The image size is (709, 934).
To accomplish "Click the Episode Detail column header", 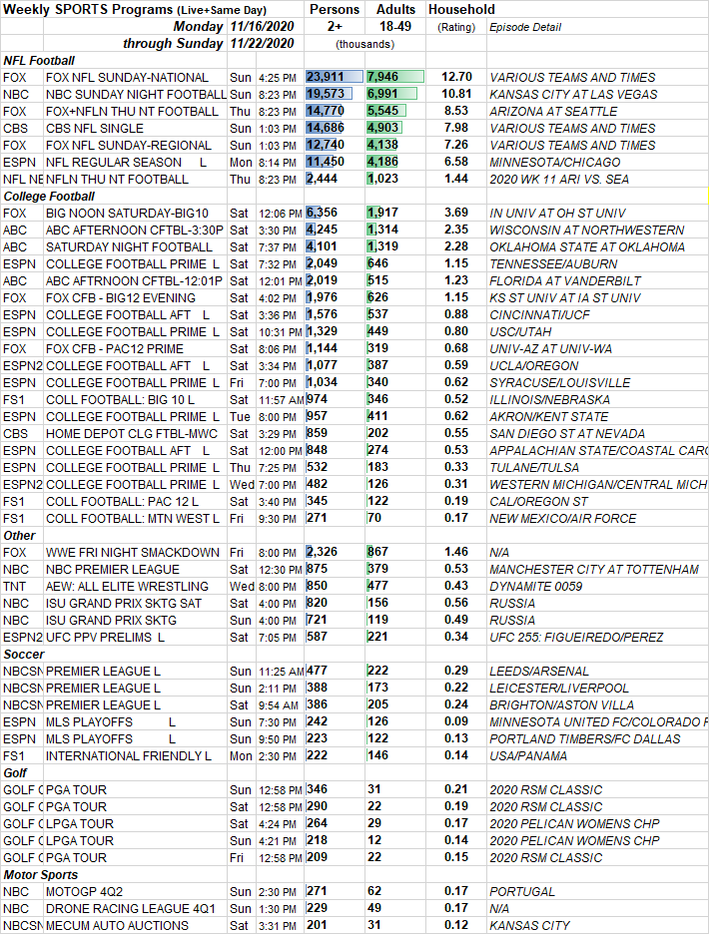I will (525, 27).
